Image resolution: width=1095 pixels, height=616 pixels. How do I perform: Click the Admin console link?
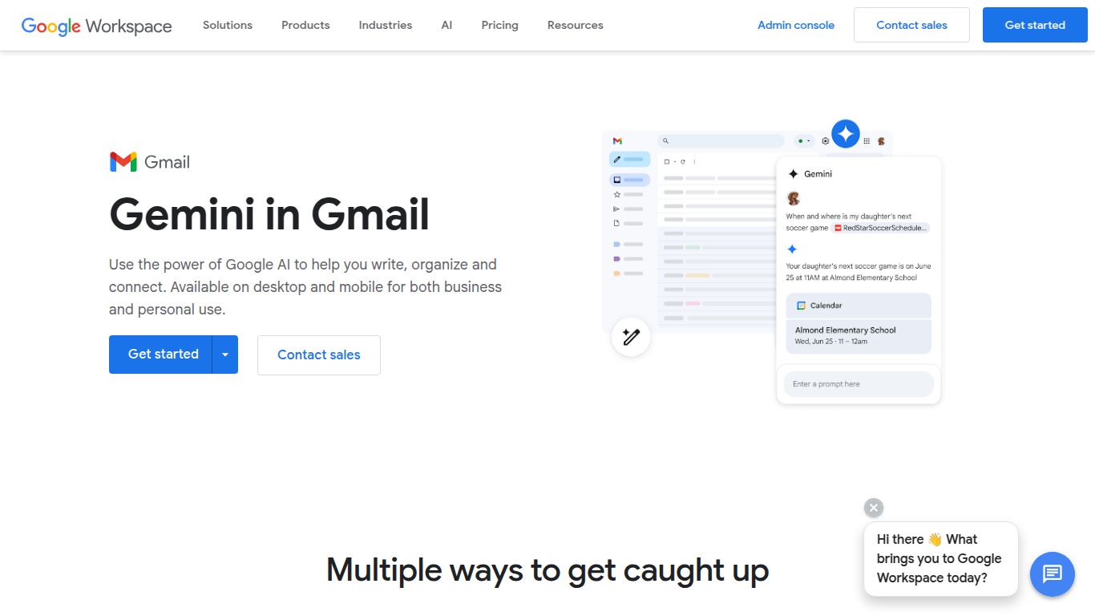795,25
